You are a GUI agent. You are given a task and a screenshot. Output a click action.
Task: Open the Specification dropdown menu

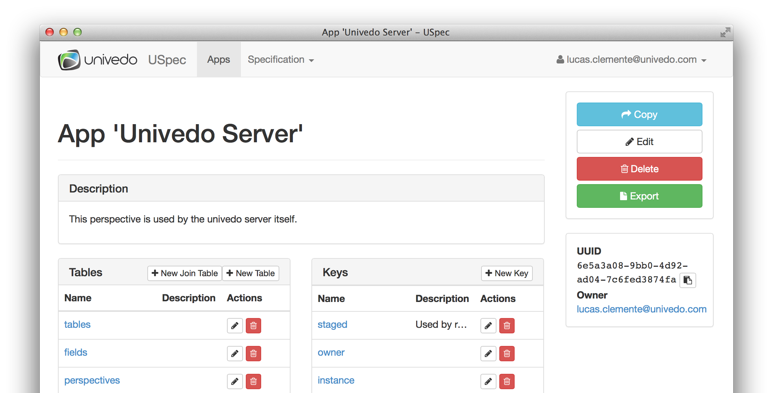point(280,60)
